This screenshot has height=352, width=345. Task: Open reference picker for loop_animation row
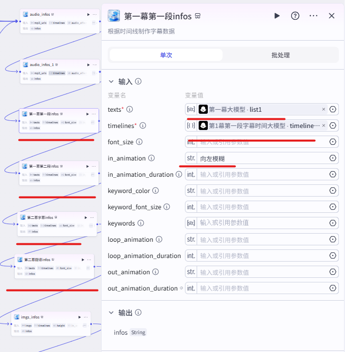(333, 239)
